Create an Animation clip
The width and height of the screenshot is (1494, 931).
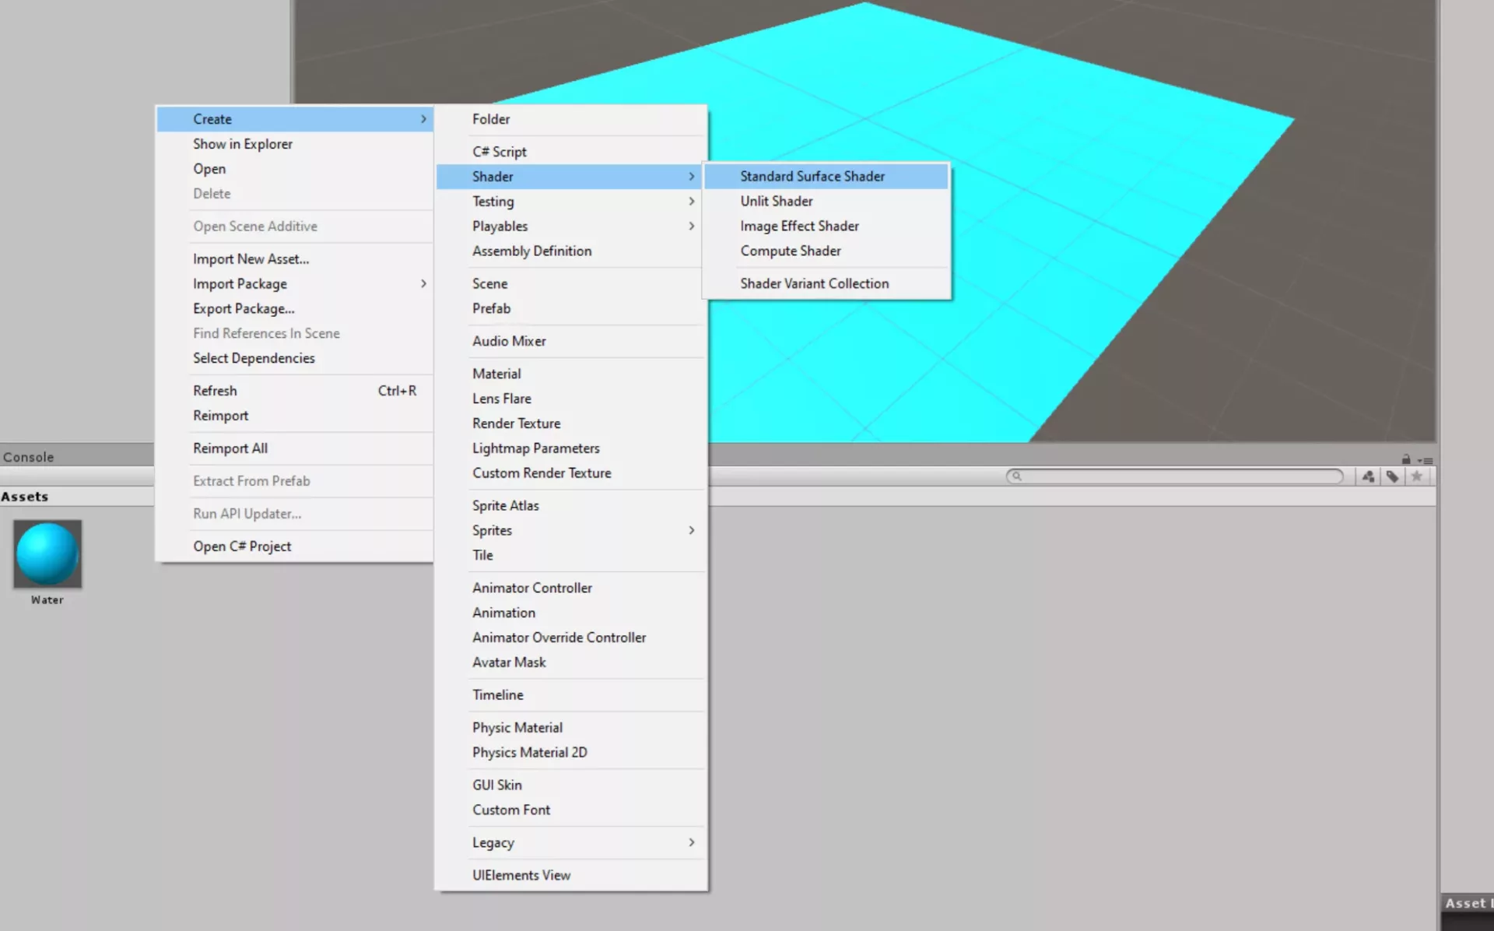coord(571,613)
